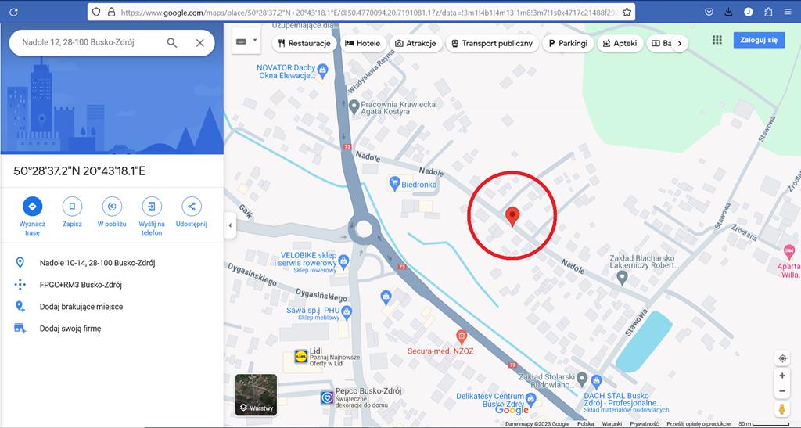Zoom in the map with plus
Image resolution: width=801 pixels, height=428 pixels.
coord(781,376)
